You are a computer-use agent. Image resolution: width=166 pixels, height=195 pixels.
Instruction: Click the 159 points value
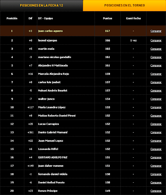[107, 74]
